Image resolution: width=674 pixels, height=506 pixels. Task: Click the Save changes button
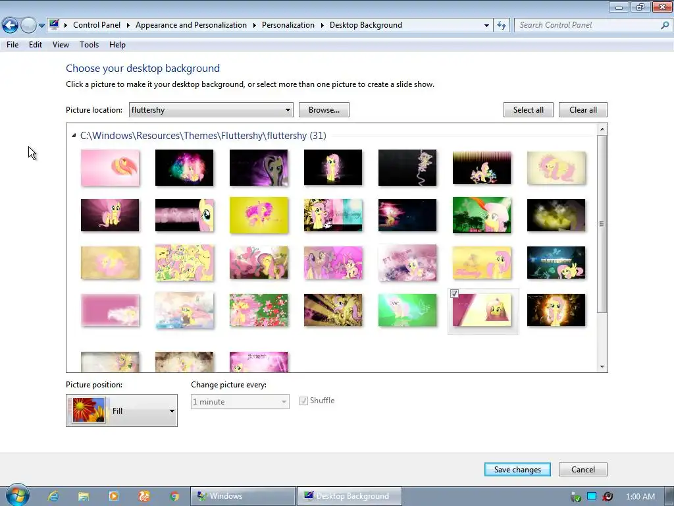pos(517,469)
